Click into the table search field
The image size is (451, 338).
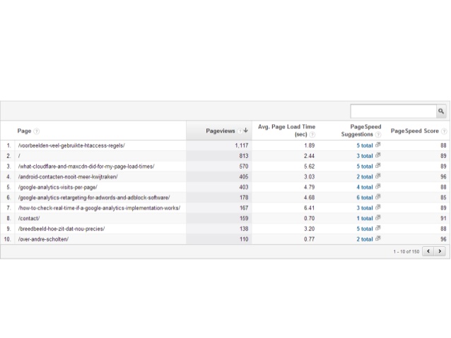[393, 111]
